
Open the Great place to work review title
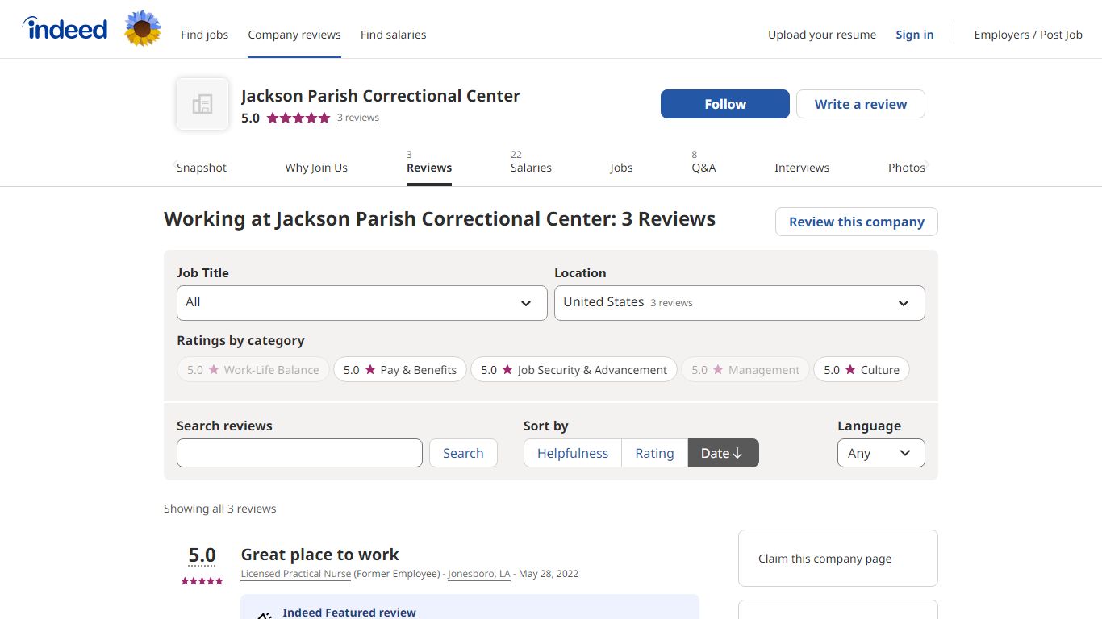320,555
